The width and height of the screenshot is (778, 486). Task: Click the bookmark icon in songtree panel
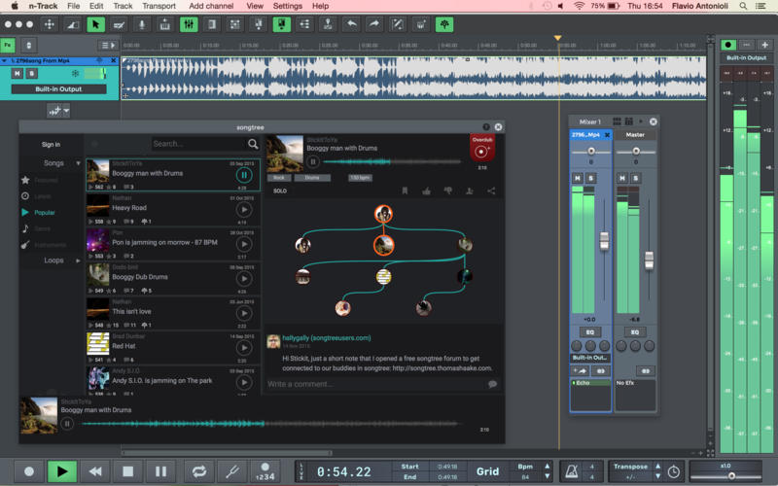tap(405, 191)
